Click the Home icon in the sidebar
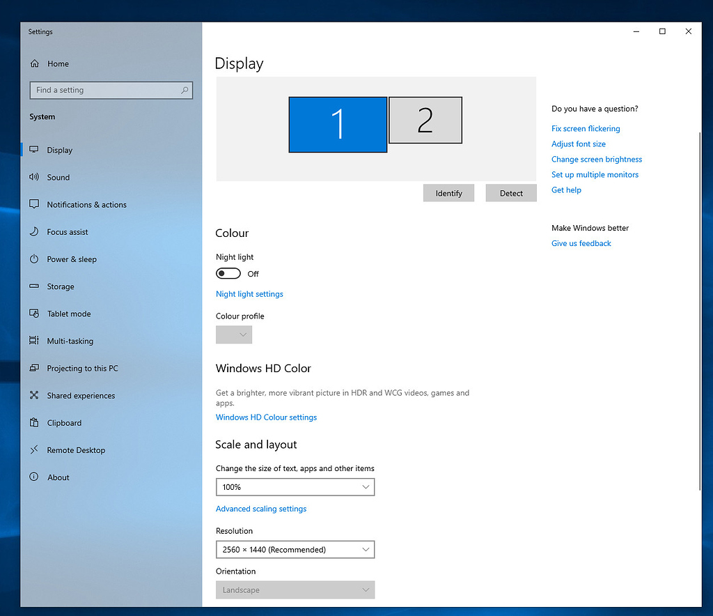Viewport: 713px width, 616px height. (x=34, y=63)
